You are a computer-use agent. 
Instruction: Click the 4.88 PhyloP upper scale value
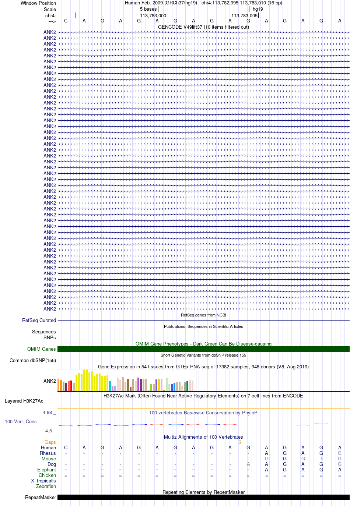(x=48, y=413)
